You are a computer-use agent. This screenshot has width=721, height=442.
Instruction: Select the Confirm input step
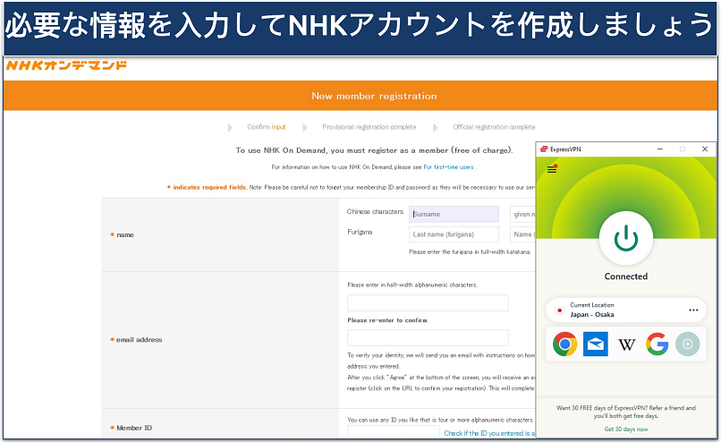click(267, 127)
